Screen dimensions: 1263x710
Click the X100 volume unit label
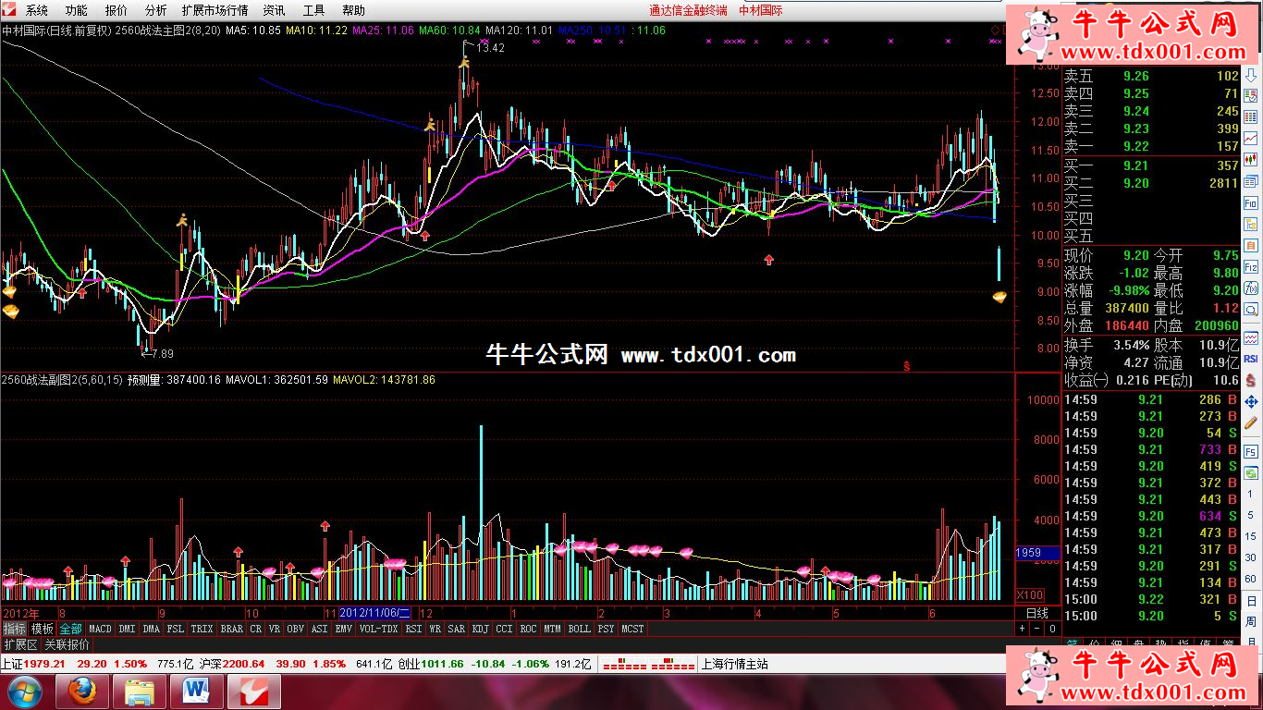[1031, 594]
